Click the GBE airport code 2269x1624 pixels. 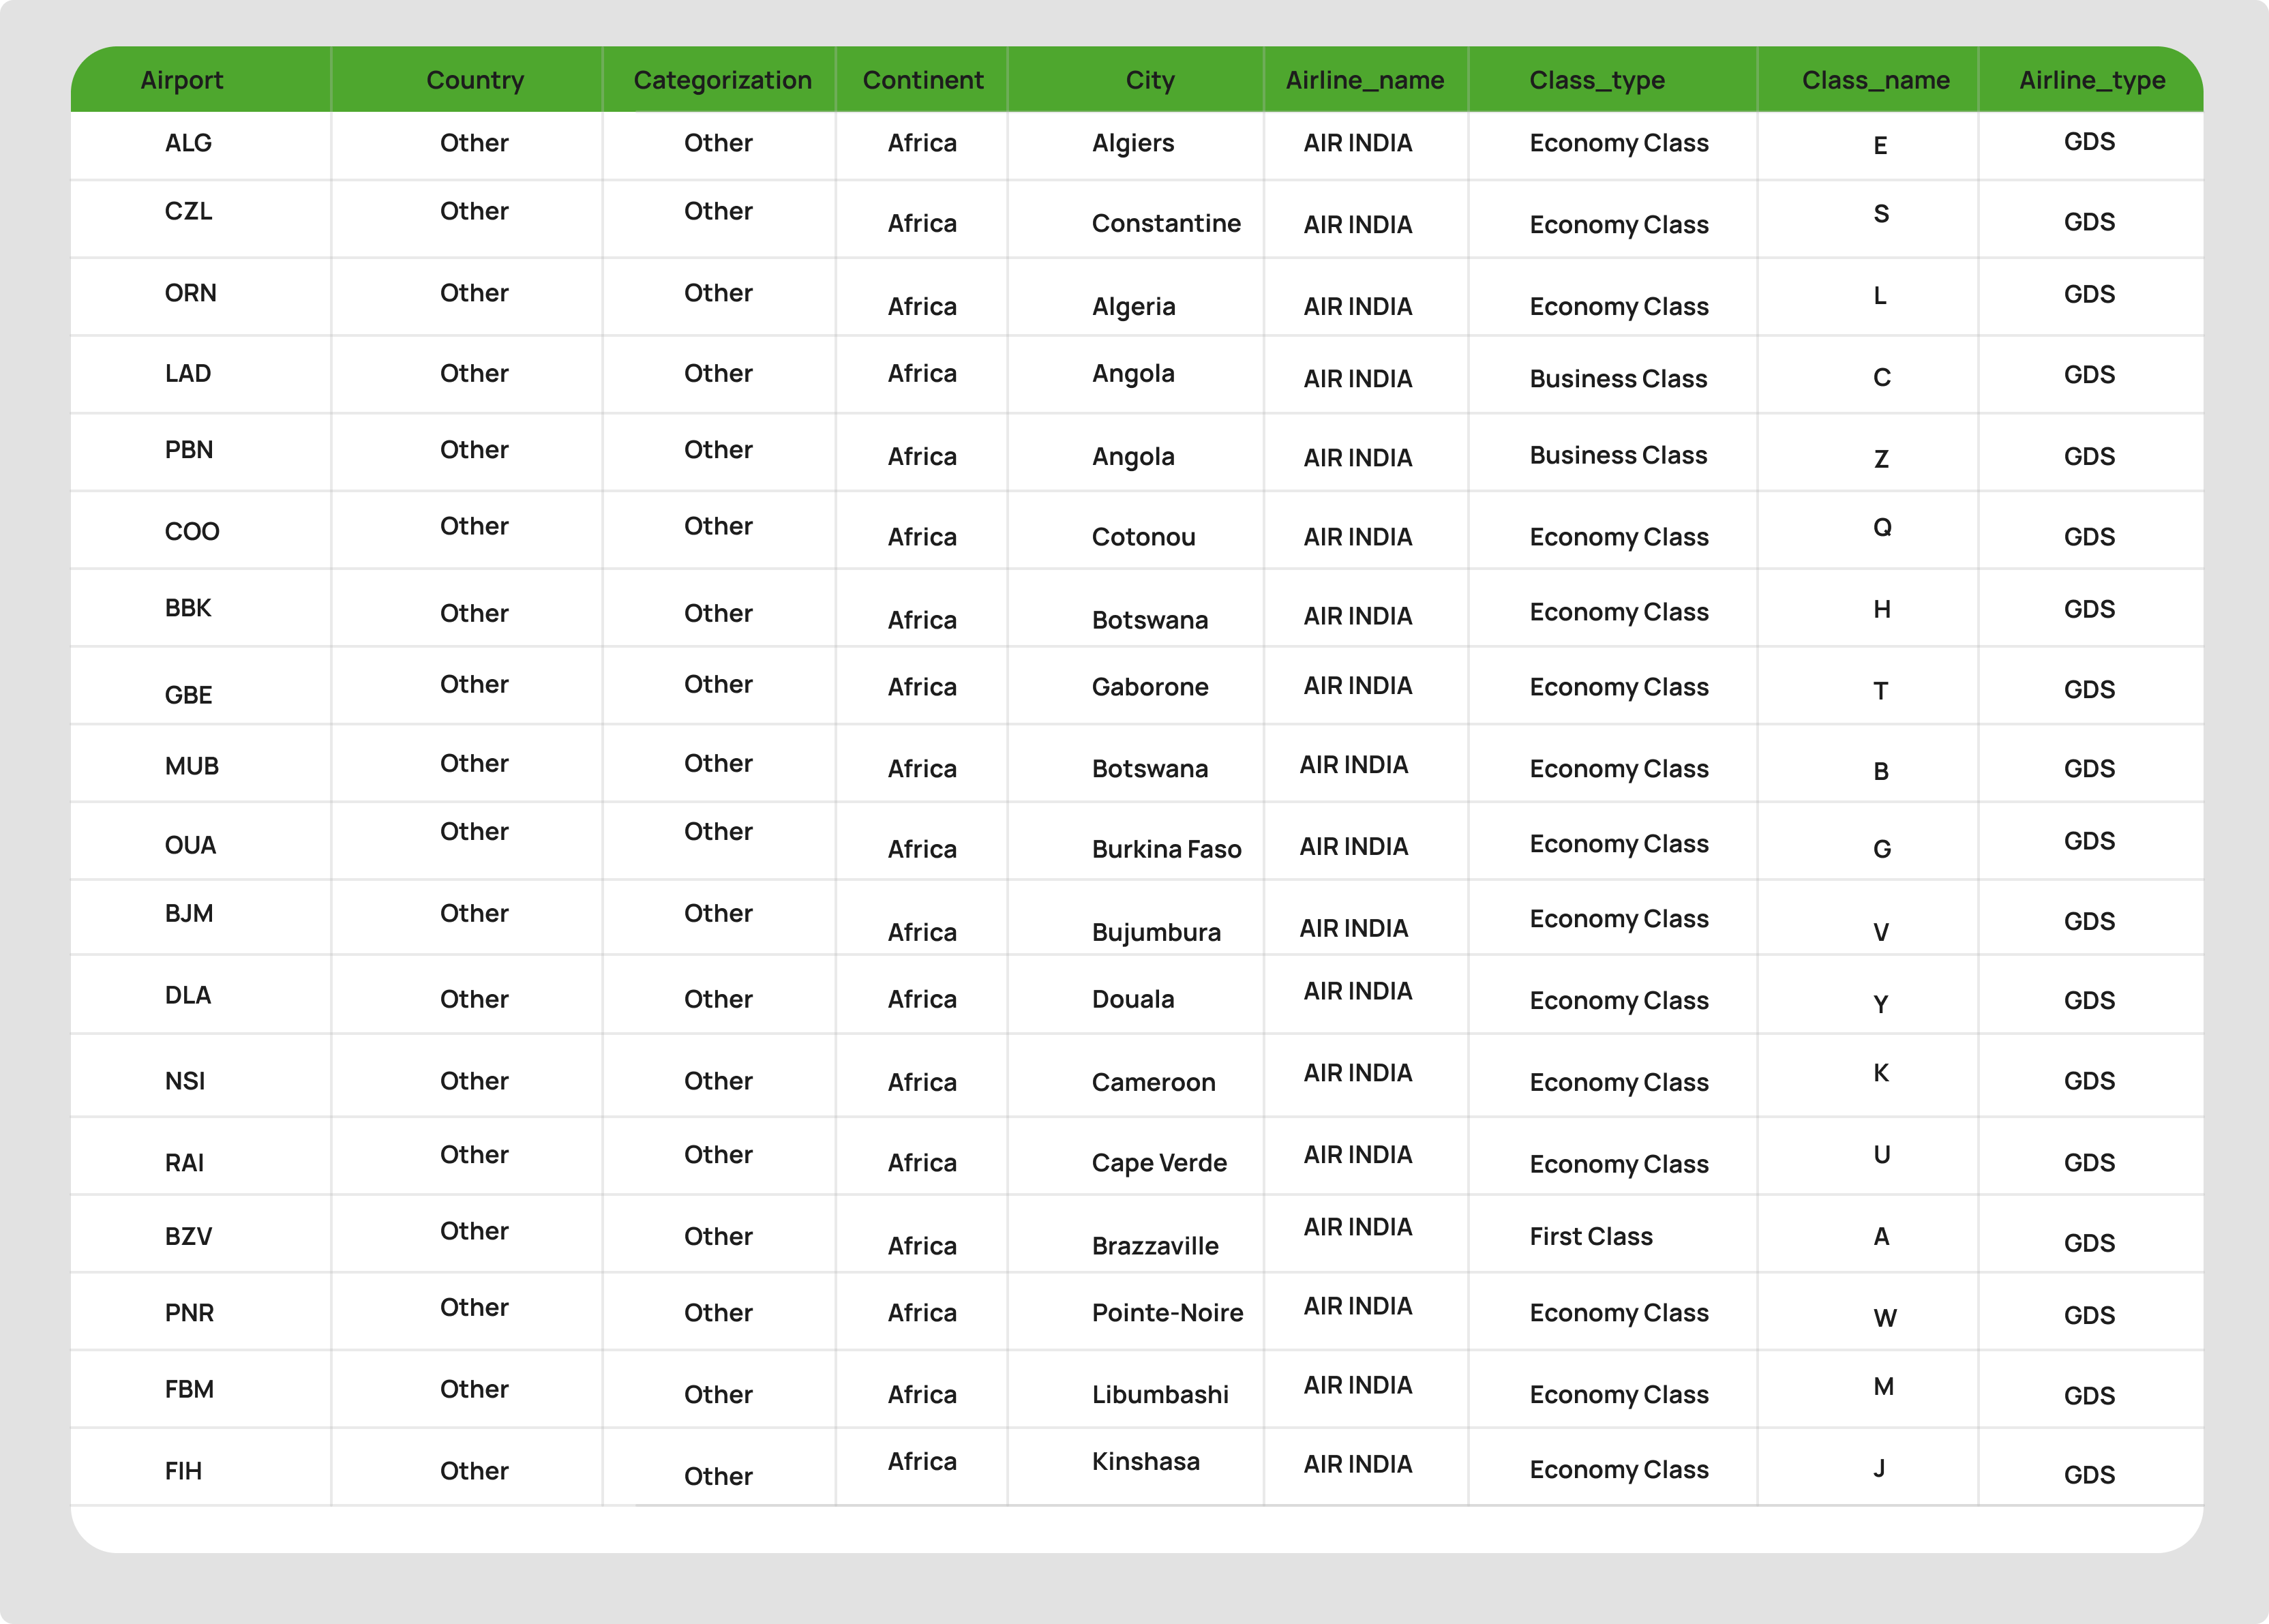188,695
